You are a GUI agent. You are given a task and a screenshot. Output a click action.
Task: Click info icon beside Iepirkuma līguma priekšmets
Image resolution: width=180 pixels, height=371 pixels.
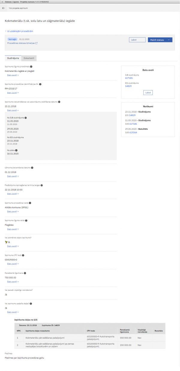click(31, 66)
